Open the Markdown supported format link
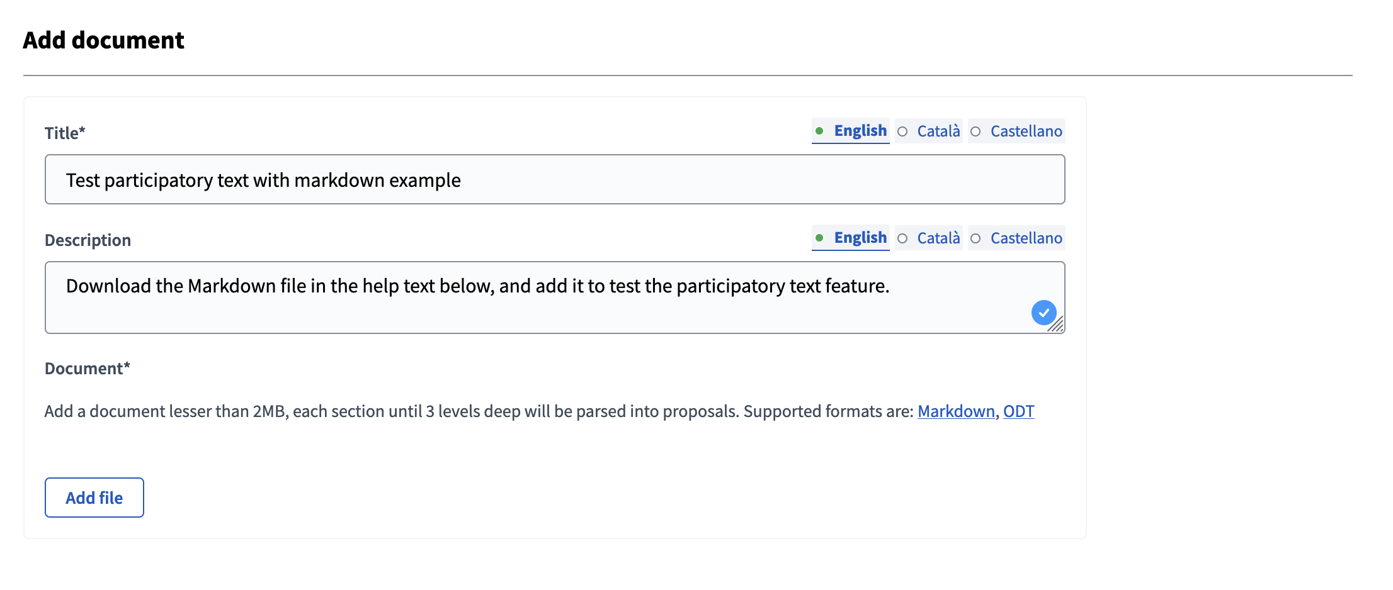The height and width of the screenshot is (590, 1393). pyautogui.click(x=955, y=411)
